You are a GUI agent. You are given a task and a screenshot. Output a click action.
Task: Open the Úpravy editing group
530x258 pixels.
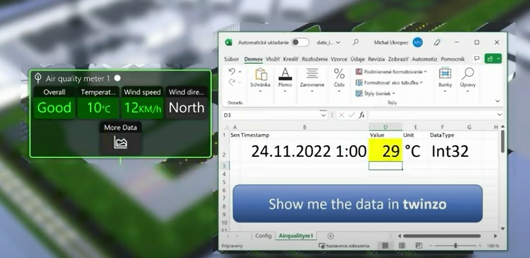pos(468,80)
